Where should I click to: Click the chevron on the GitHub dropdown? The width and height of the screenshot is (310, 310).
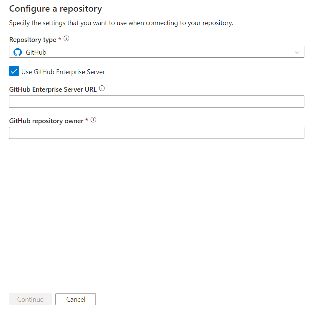(x=297, y=52)
